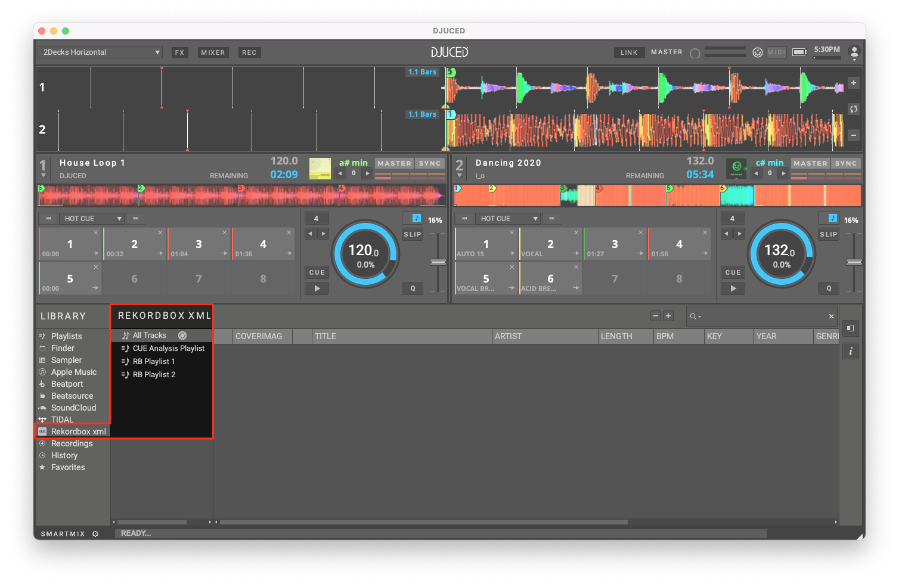
Task: Open the FX panel
Action: click(180, 52)
